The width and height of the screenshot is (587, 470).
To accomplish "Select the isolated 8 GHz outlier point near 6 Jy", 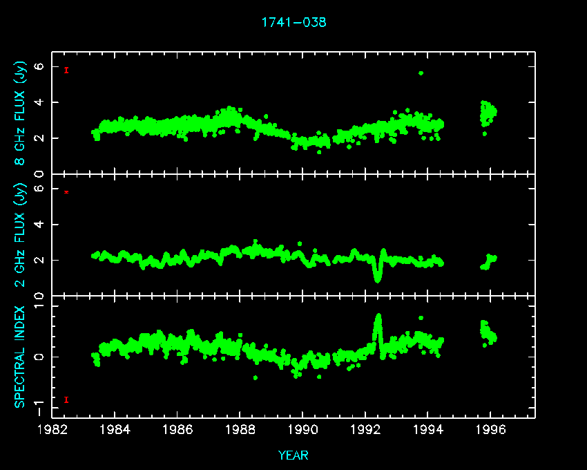I will (421, 73).
